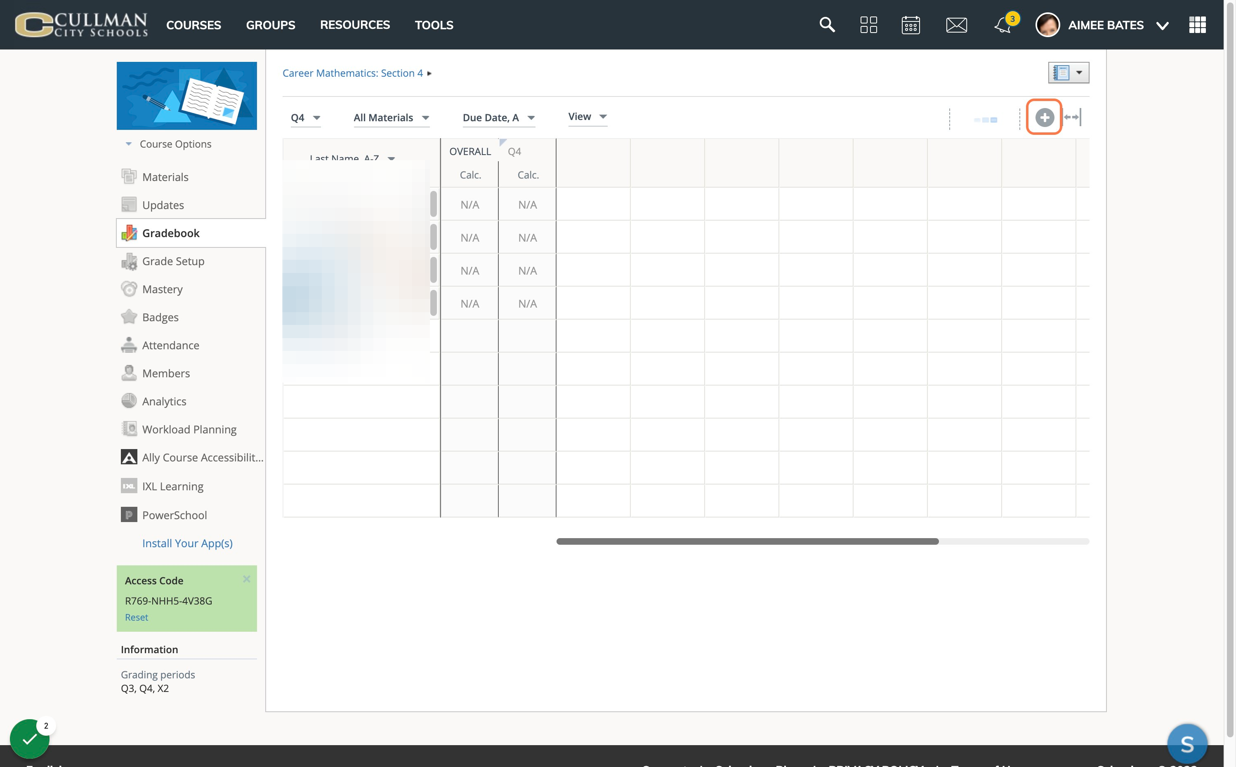Open PowerSchool app in sidebar

click(164, 515)
